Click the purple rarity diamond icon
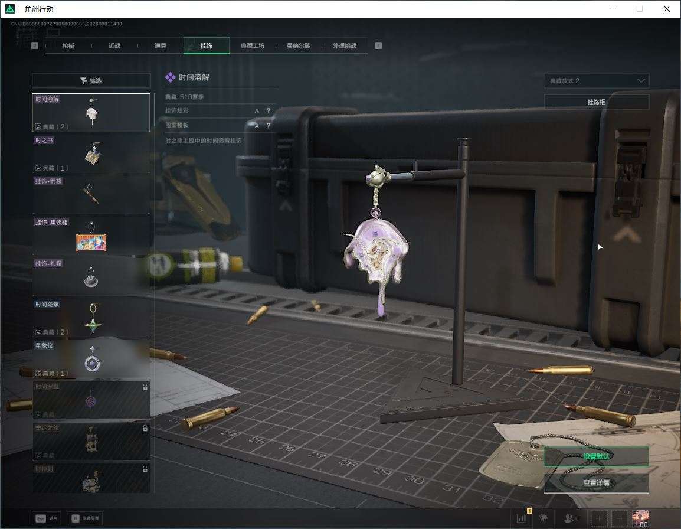The image size is (681, 529). (170, 77)
